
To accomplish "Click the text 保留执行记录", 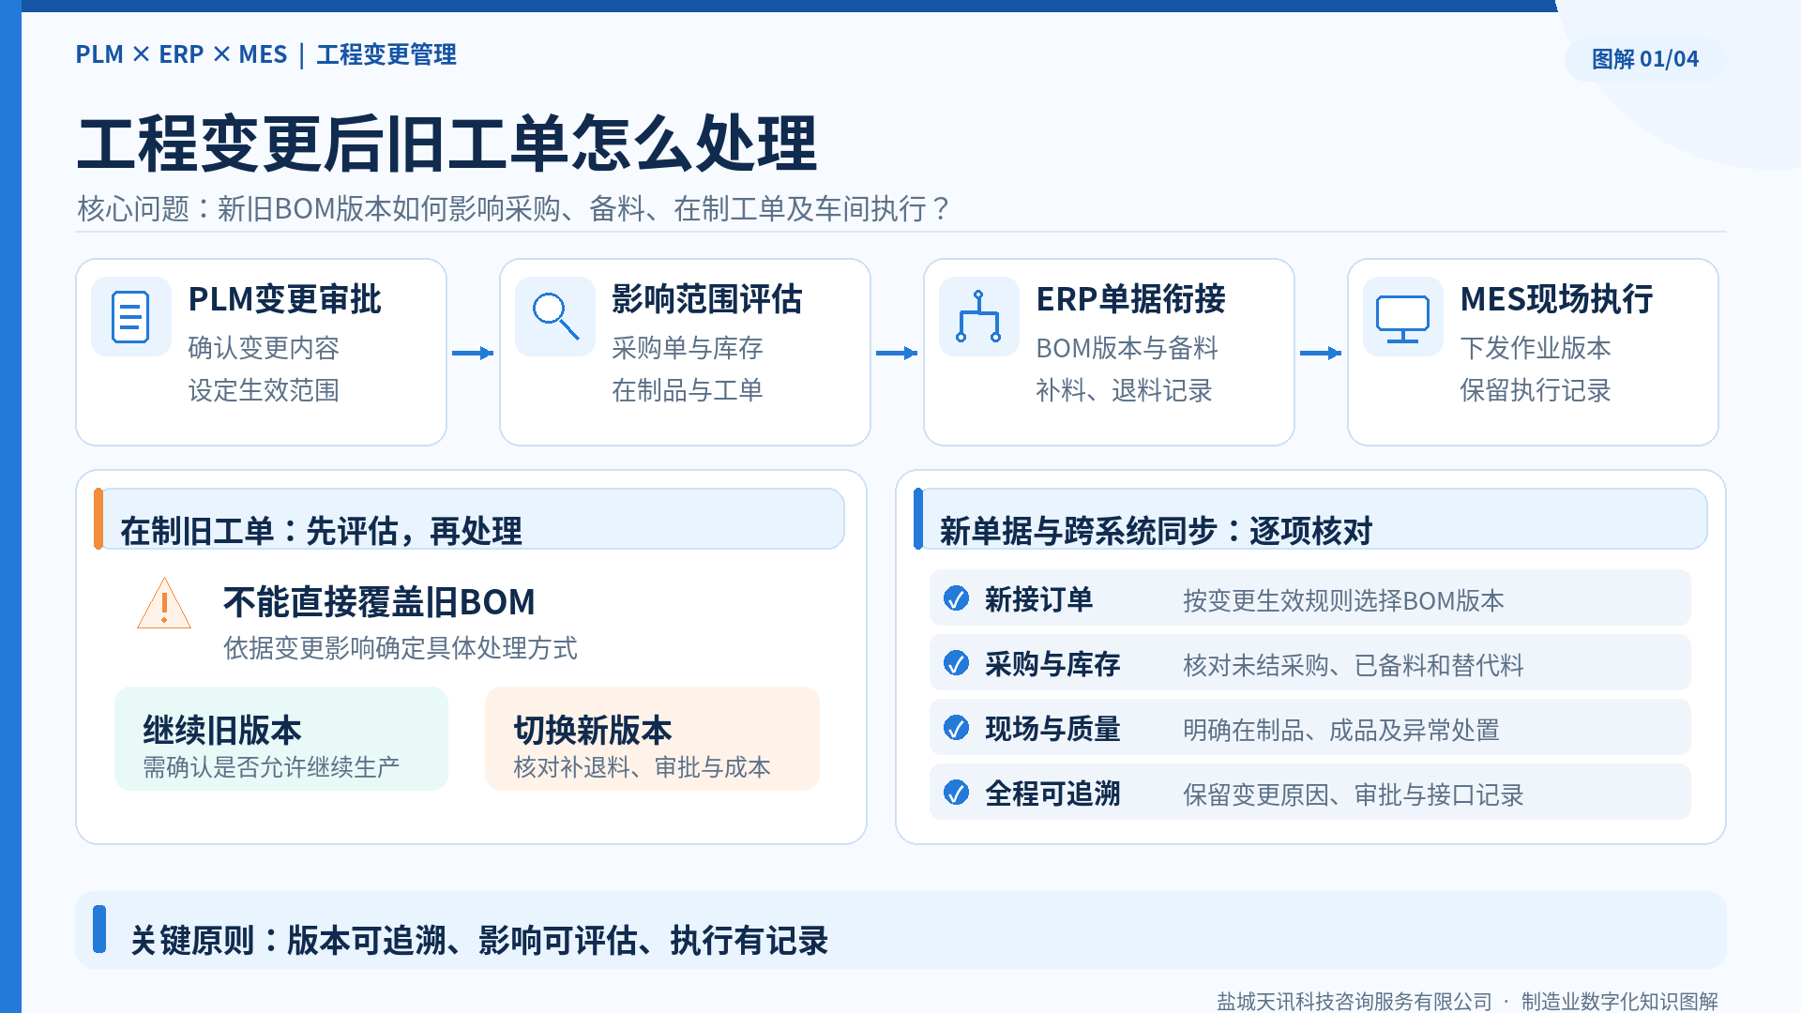I will tap(1536, 390).
